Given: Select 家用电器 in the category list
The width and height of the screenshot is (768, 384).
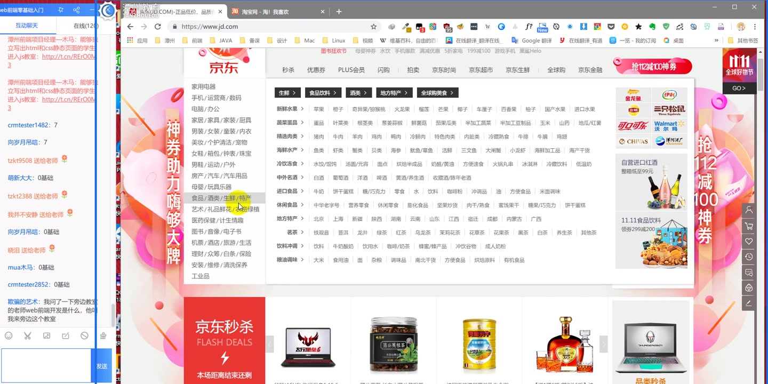Looking at the screenshot, I should tap(204, 86).
